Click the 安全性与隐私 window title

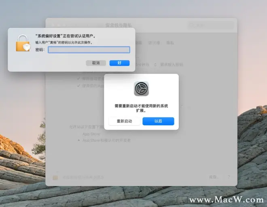119,25
